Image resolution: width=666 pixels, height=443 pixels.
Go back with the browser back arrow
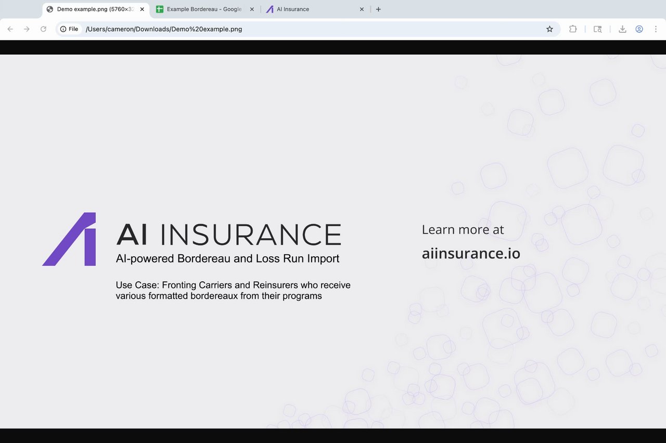10,29
